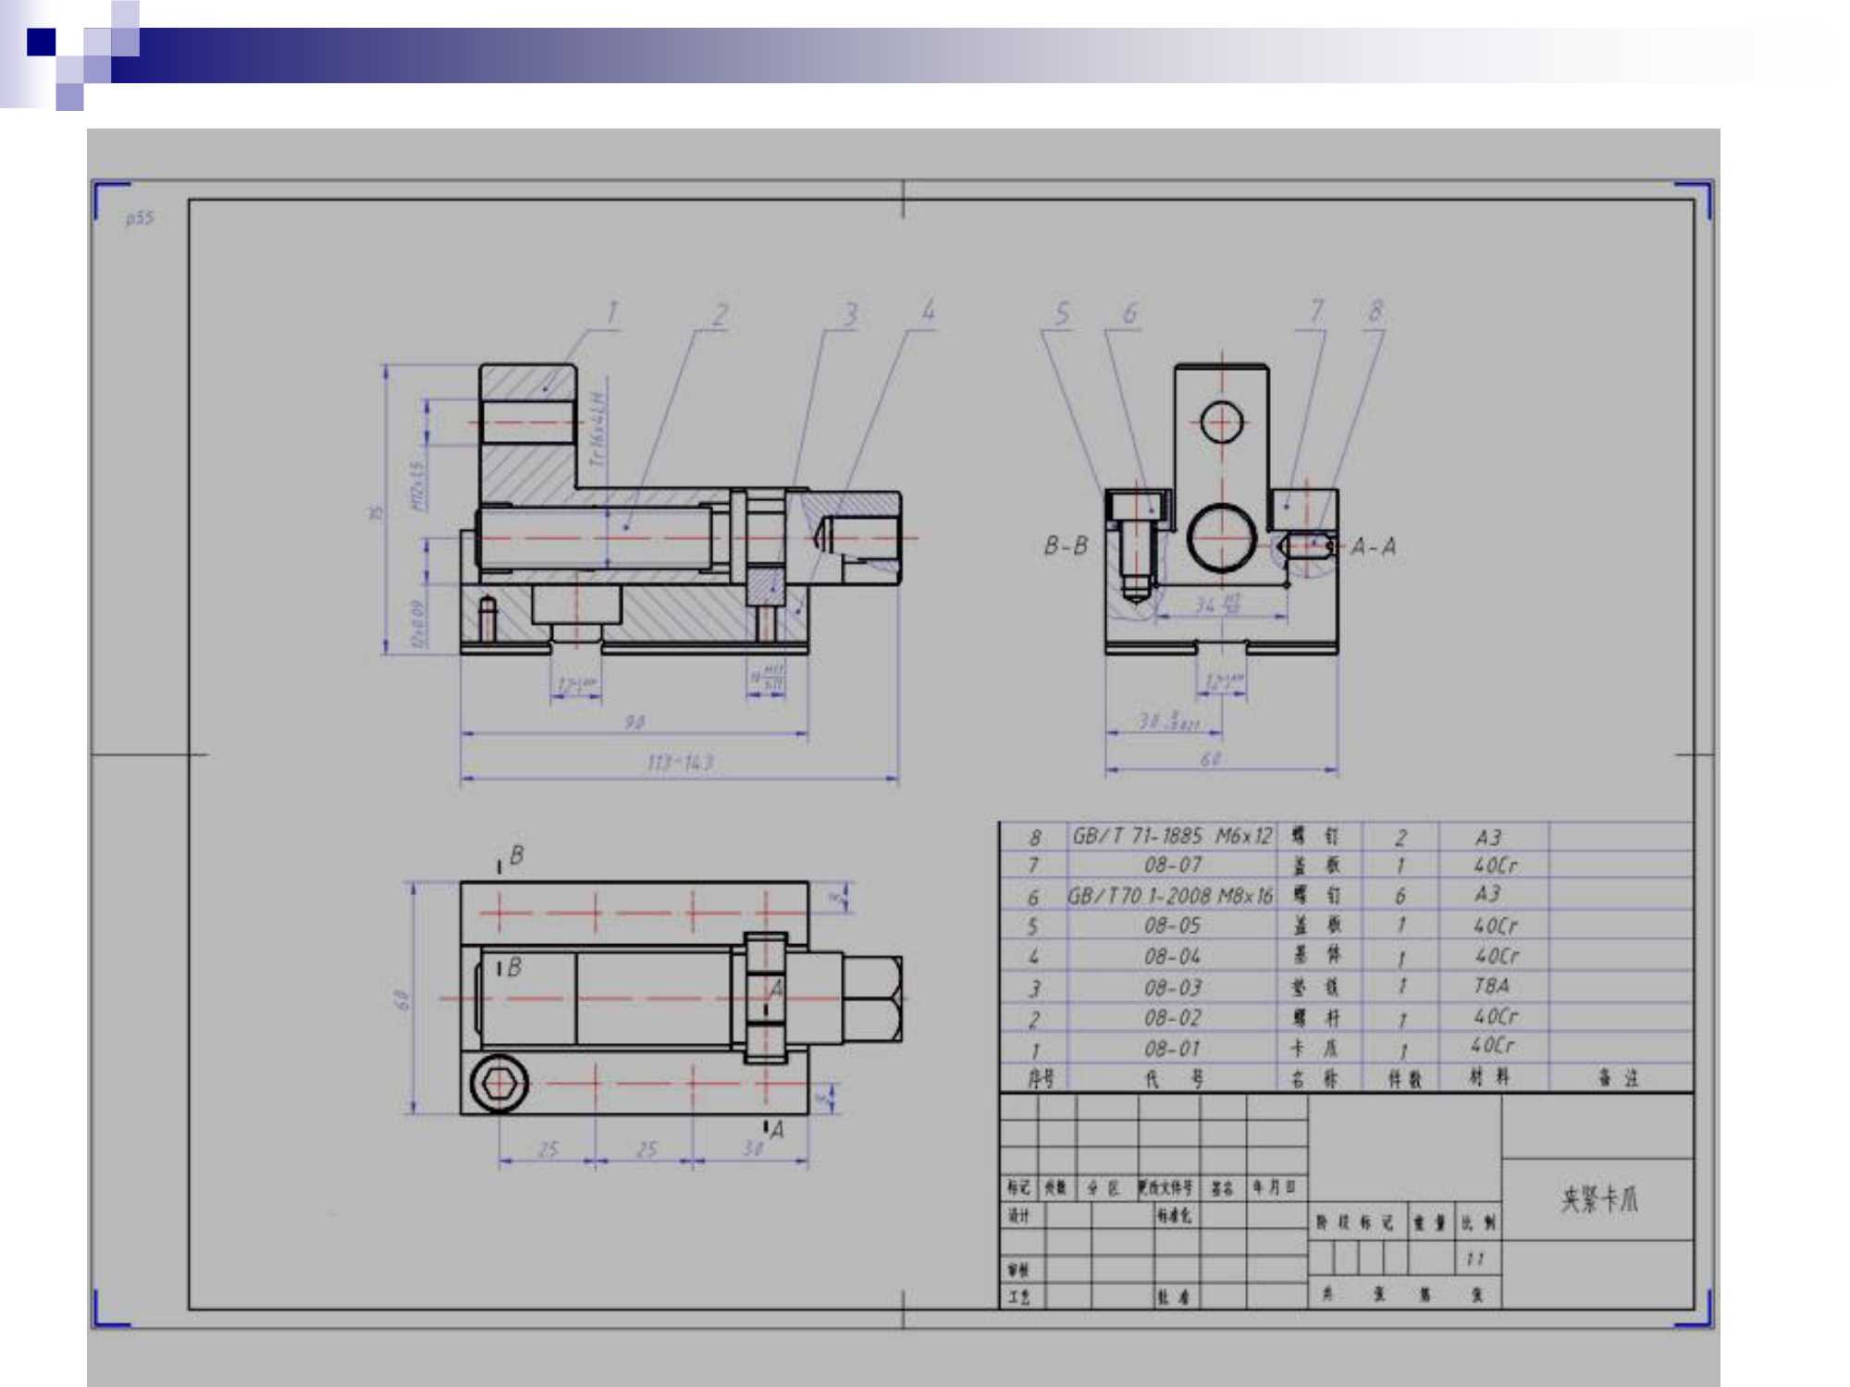The width and height of the screenshot is (1850, 1387).
Task: Click the "备注" column header in the parts list
Action: [x=1618, y=1077]
